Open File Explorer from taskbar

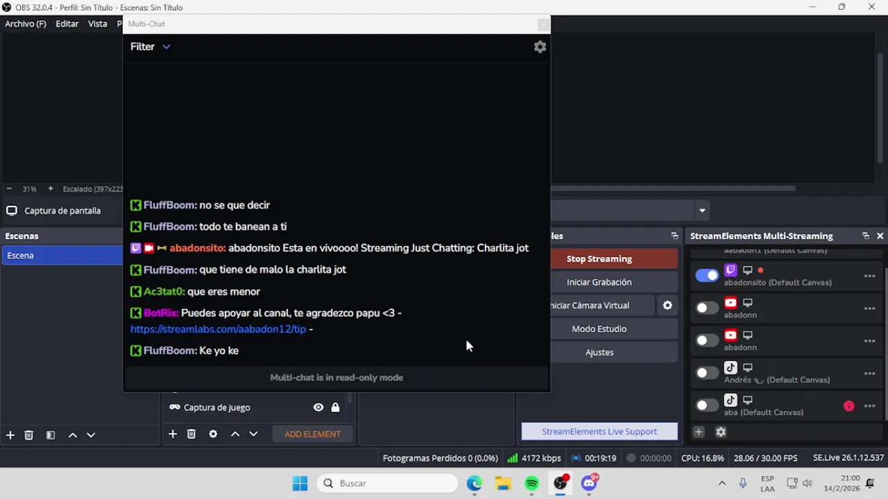[x=503, y=483]
